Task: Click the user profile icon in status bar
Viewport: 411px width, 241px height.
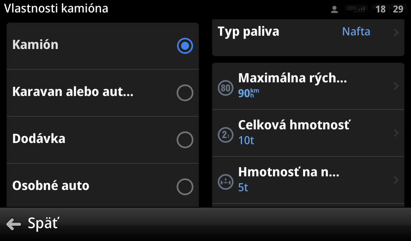Action: [334, 10]
